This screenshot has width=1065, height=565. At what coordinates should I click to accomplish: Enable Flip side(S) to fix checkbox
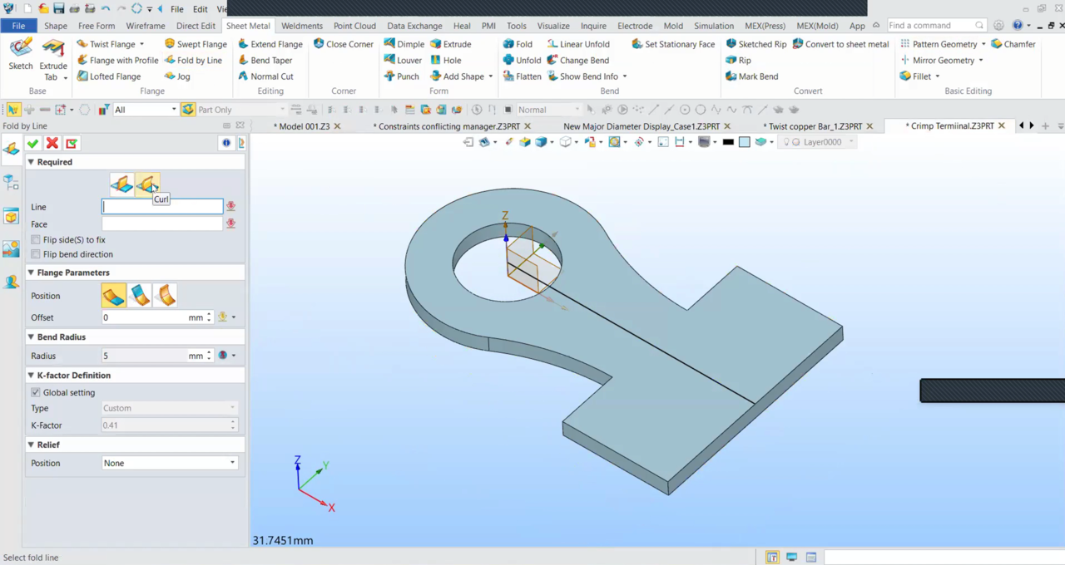(x=36, y=240)
